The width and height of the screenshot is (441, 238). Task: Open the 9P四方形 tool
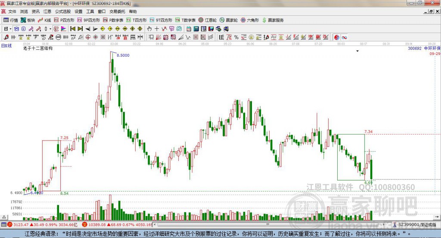coord(89,20)
